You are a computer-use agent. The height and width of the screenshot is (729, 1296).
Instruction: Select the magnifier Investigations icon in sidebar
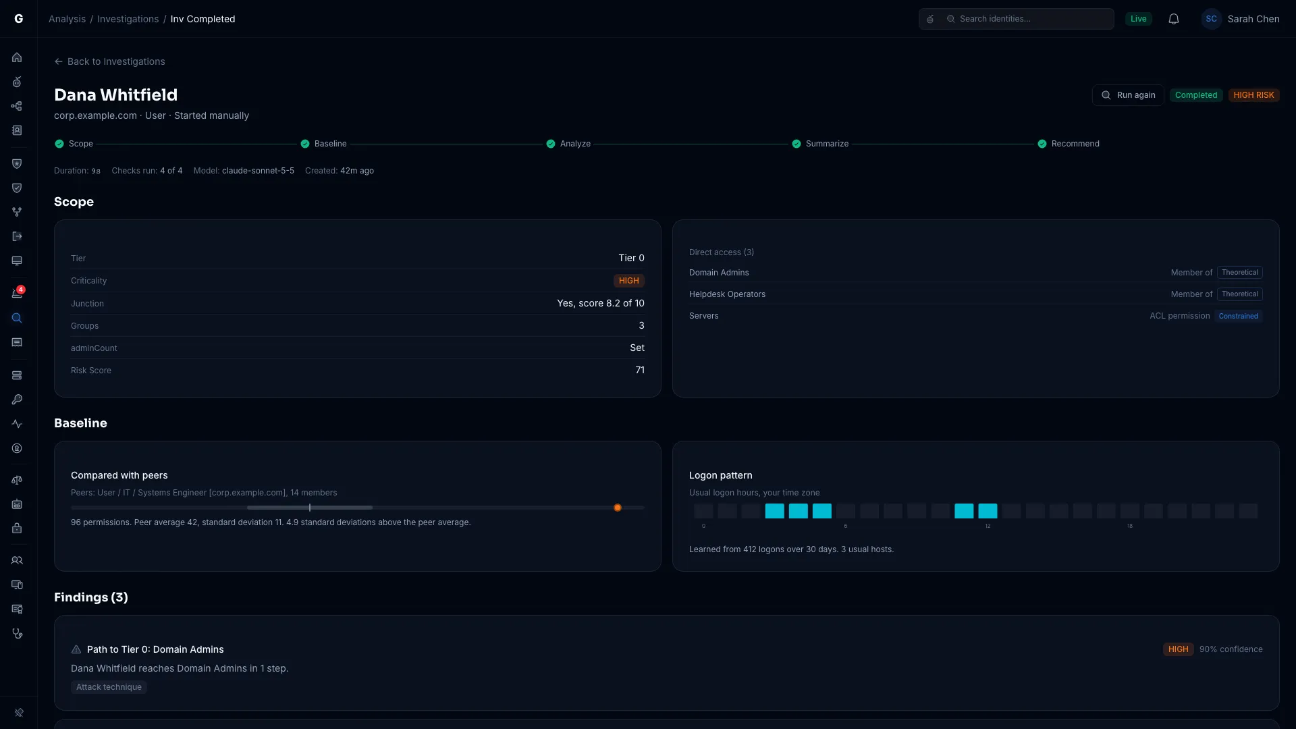pos(17,318)
